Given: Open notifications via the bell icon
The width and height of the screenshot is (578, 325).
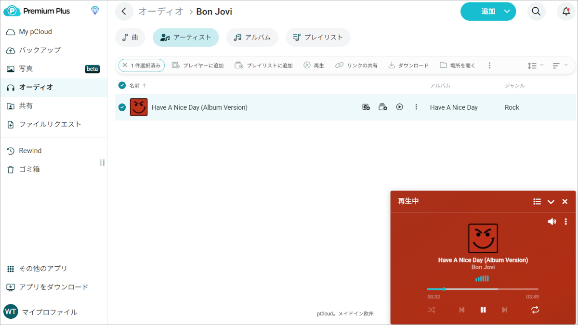Looking at the screenshot, I should click(x=565, y=12).
